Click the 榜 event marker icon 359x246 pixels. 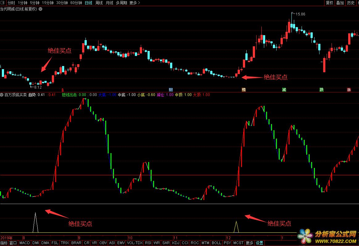click(244, 90)
